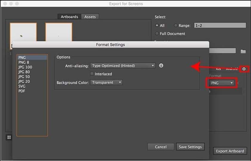Click the export folder browse icon
Image resolution: width=251 pixels, height=161 pixels.
click(x=243, y=51)
